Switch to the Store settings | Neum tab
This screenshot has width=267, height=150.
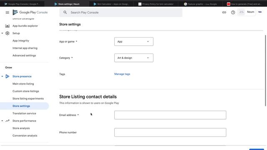click(67, 4)
